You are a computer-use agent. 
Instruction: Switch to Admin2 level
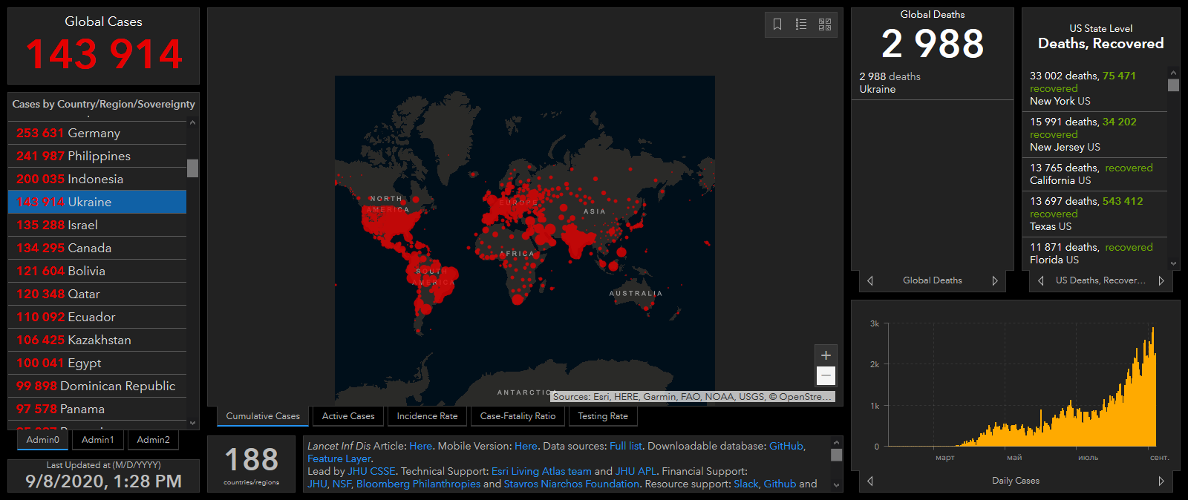tap(154, 440)
